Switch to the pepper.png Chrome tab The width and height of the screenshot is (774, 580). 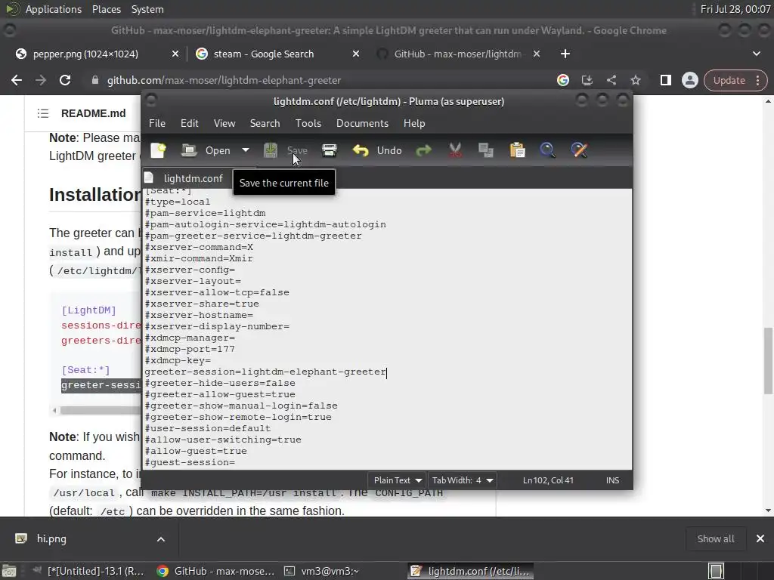[85, 54]
